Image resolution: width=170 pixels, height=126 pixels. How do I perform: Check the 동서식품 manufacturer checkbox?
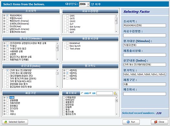[64, 111]
